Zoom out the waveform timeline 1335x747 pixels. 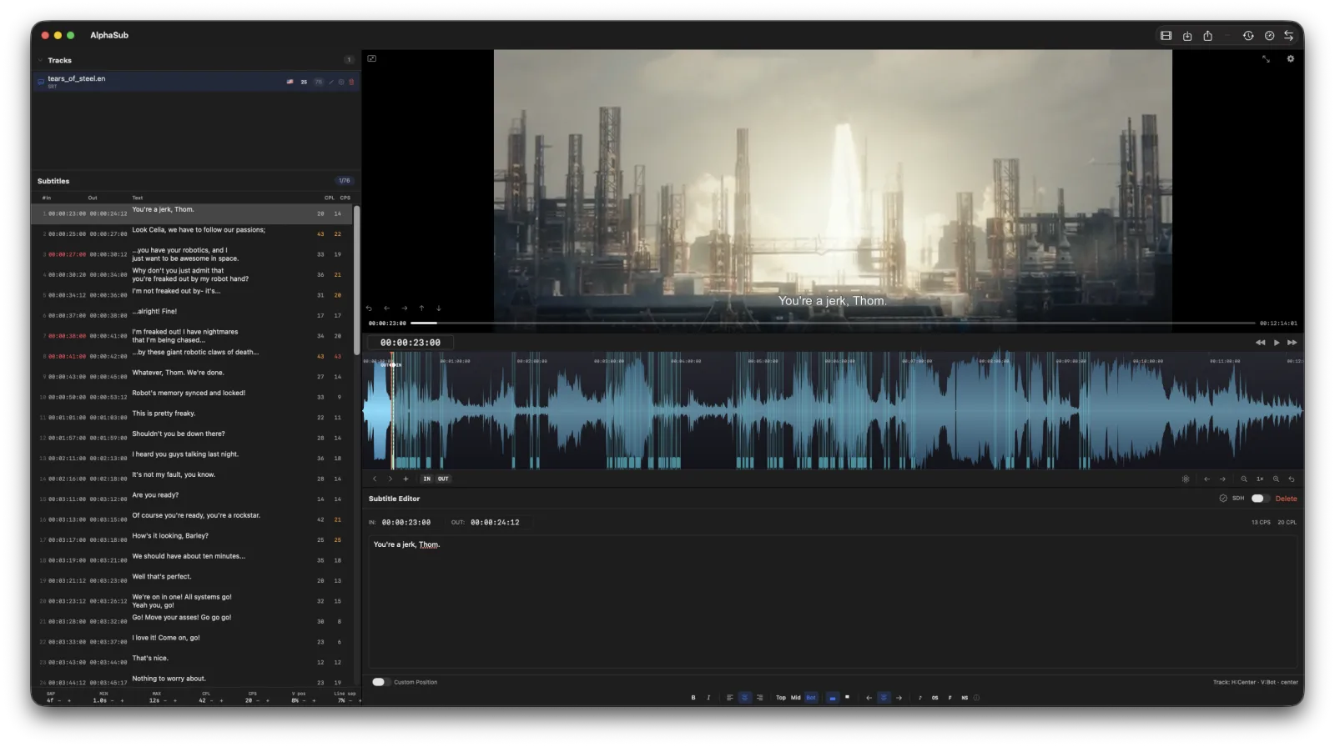point(1244,479)
